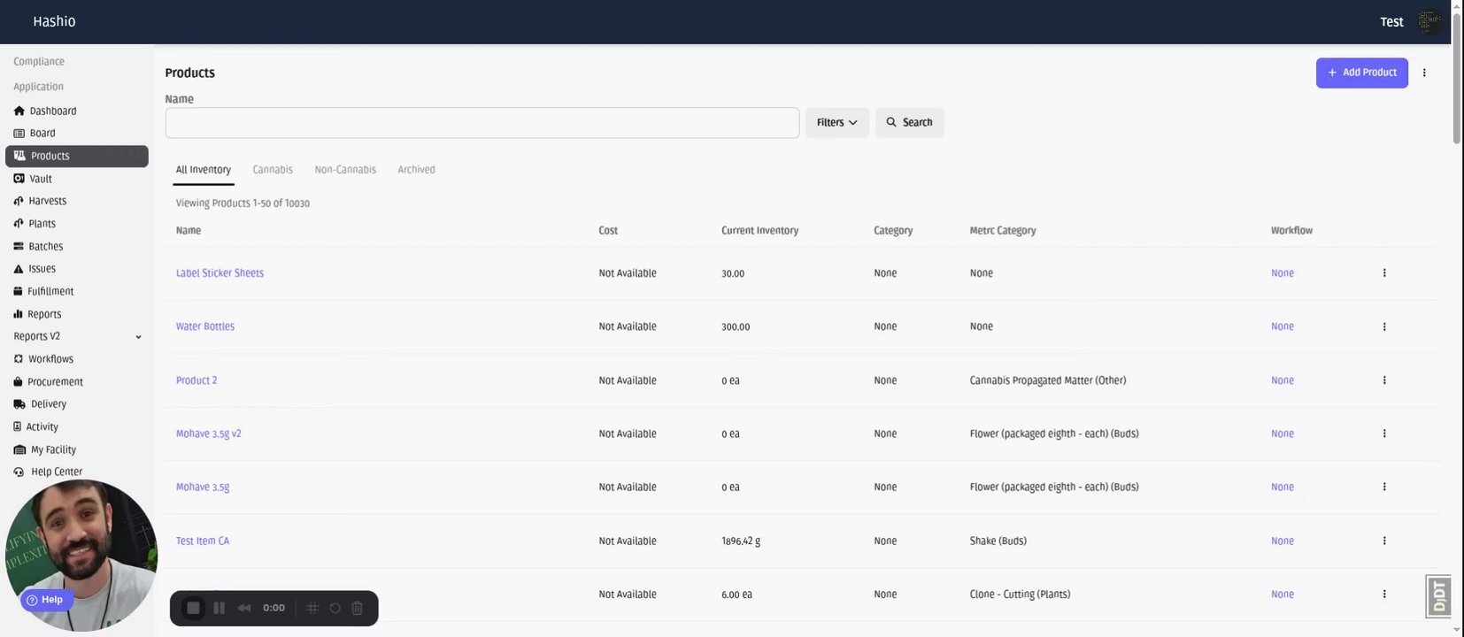This screenshot has height=637, width=1464.
Task: Rewind the recording
Action: tap(244, 608)
